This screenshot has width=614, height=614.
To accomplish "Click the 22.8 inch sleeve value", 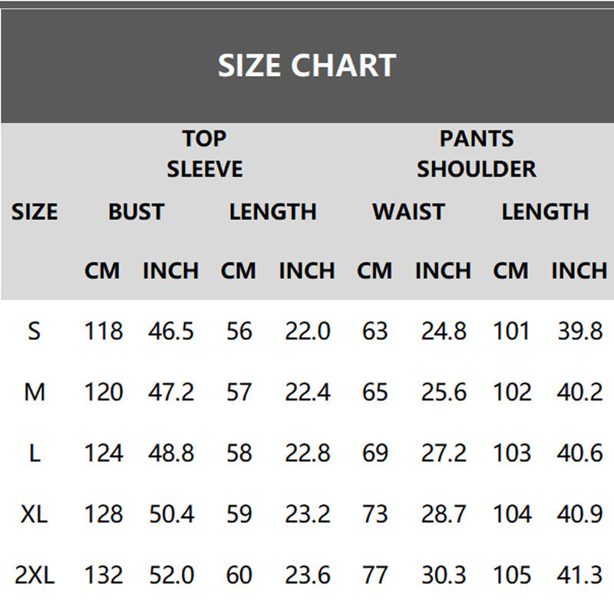I will [307, 453].
